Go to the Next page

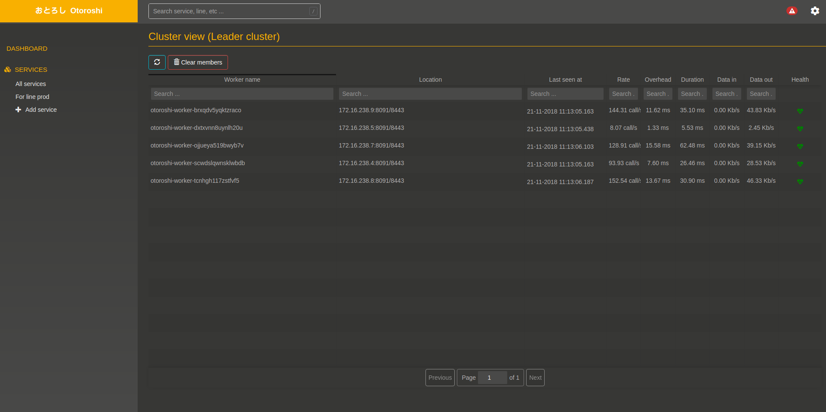coord(535,378)
